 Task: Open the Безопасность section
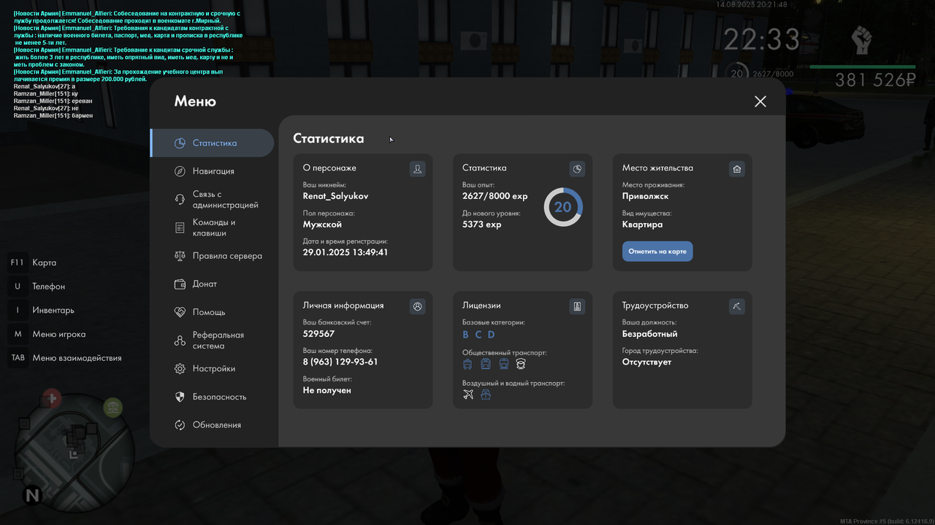tap(212, 397)
